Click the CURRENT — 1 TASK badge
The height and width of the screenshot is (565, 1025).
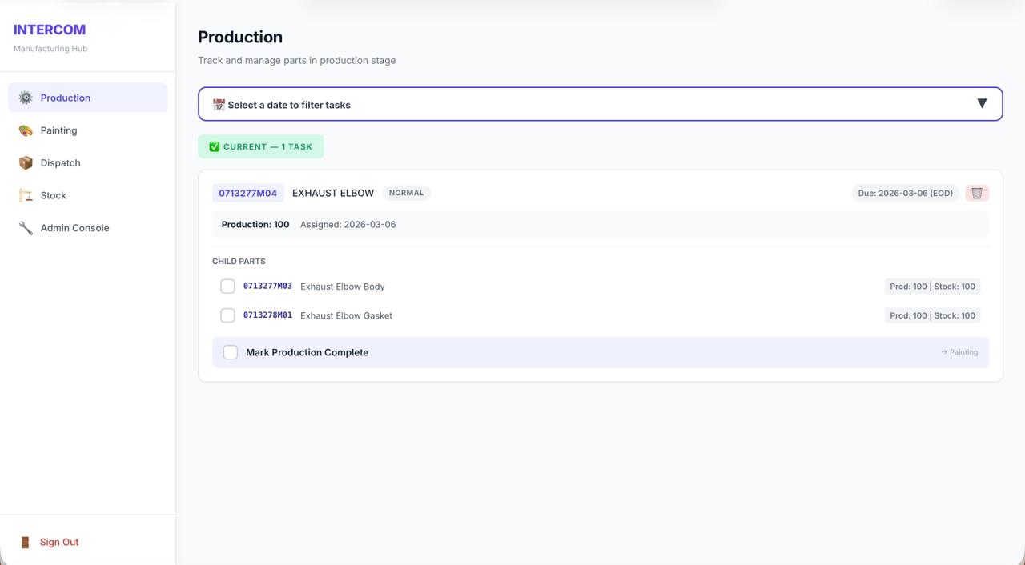coord(261,146)
